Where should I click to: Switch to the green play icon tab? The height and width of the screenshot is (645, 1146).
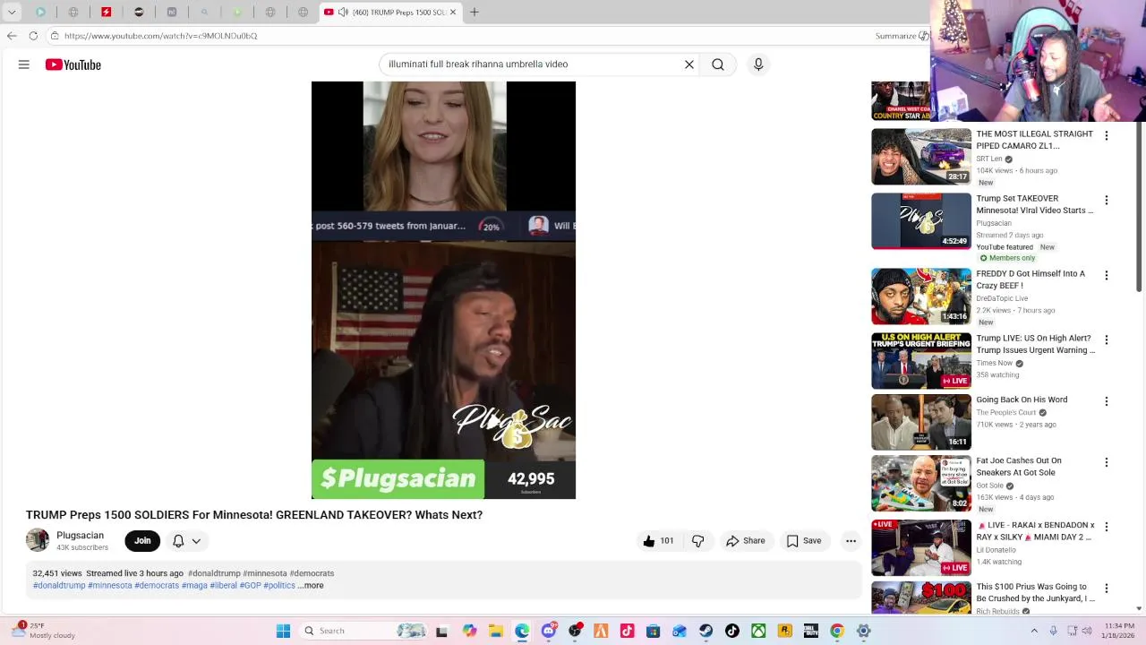(237, 13)
